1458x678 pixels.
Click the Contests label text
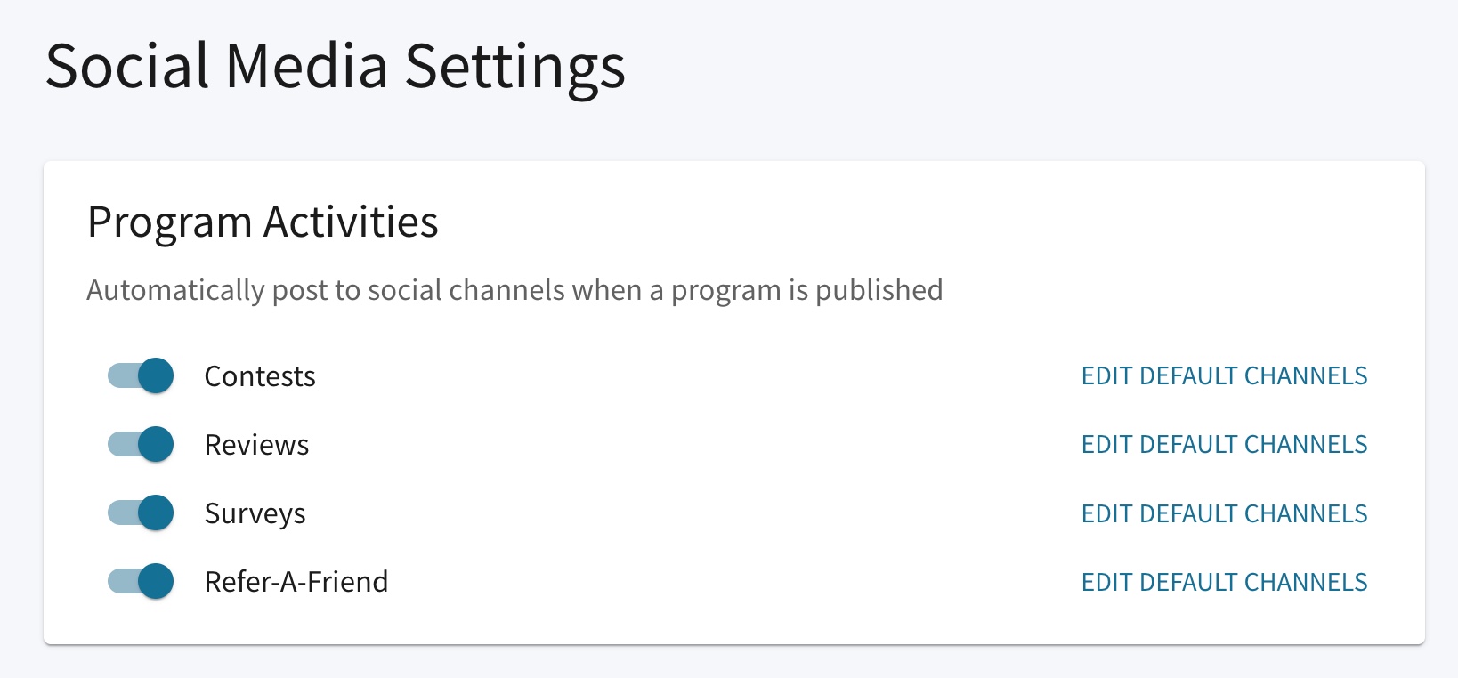(260, 376)
